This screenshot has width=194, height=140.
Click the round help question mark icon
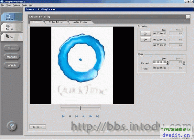12,126
